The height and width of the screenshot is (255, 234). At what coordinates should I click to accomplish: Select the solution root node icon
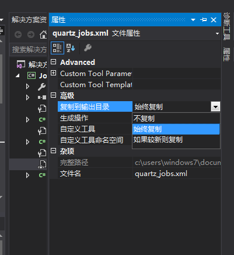click(21, 64)
